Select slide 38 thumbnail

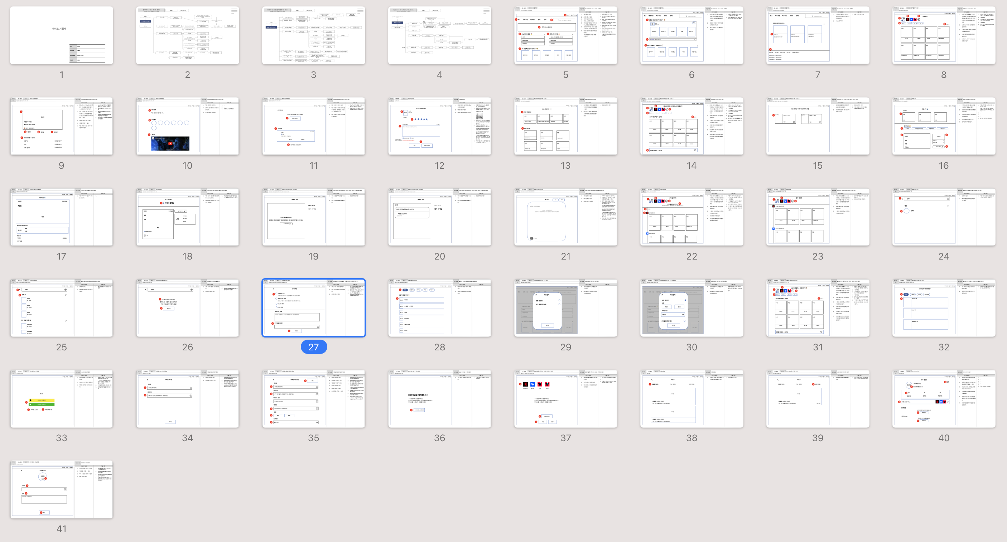(692, 399)
